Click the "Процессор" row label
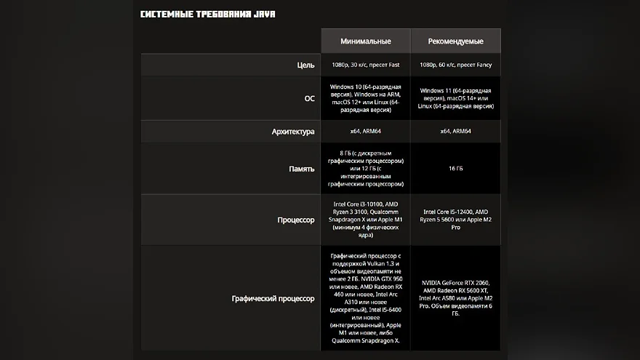 pyautogui.click(x=296, y=220)
